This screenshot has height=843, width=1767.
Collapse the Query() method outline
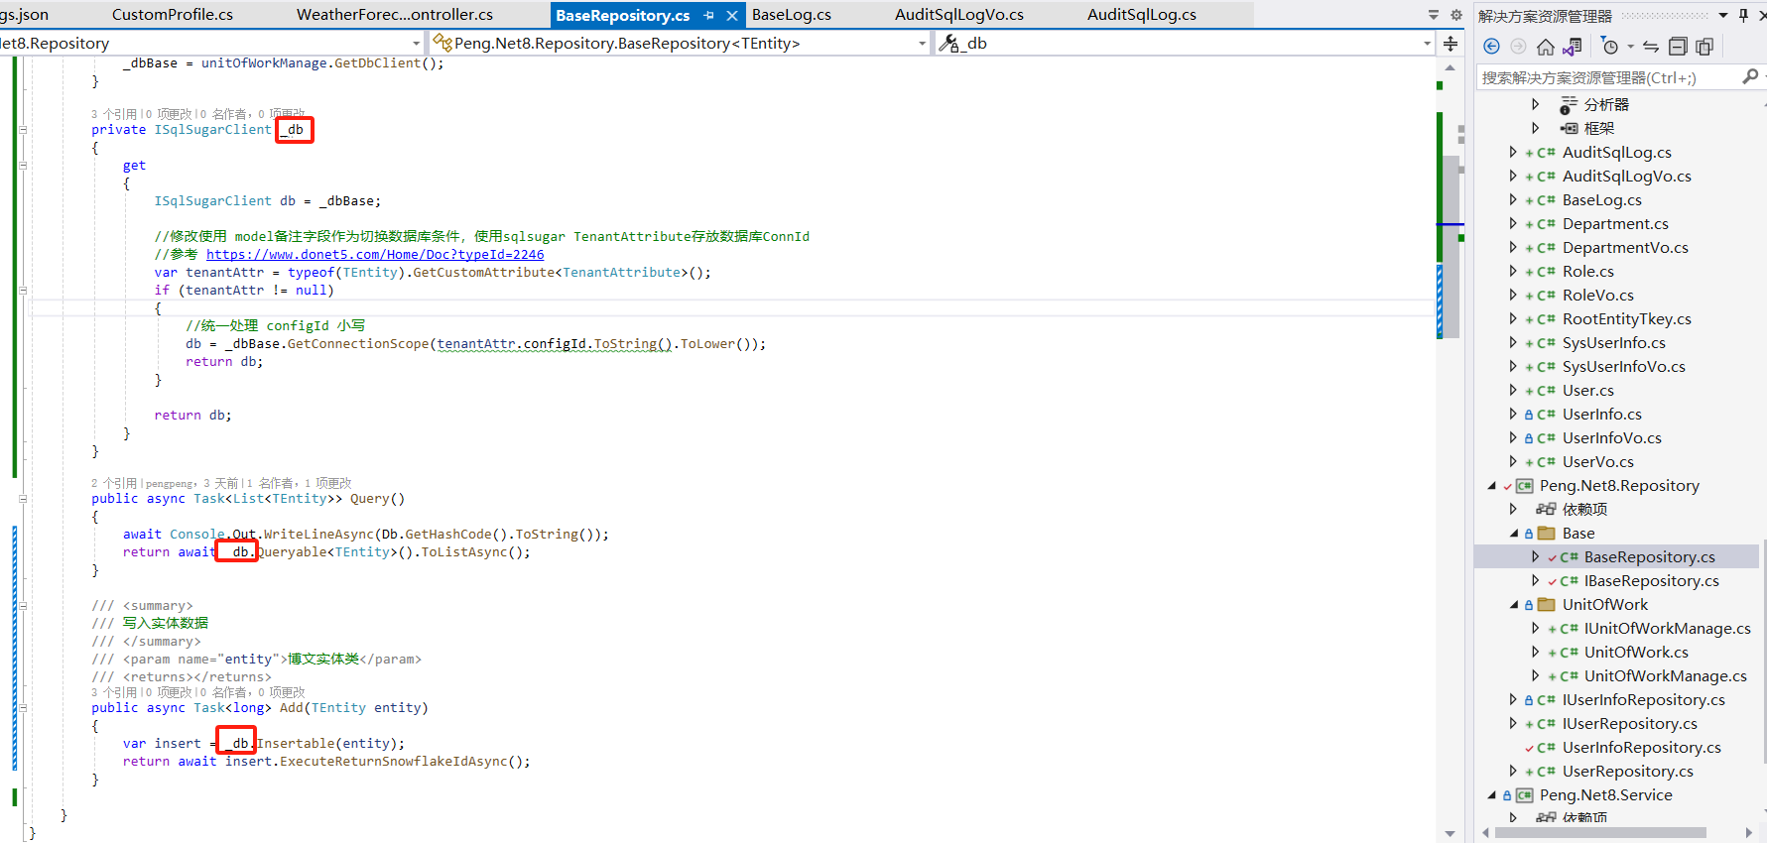(23, 499)
